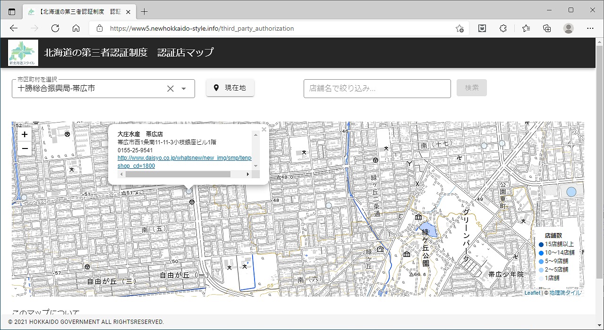Open the 地理院タイル attribution link
Image resolution: width=604 pixels, height=330 pixels.
pos(565,293)
